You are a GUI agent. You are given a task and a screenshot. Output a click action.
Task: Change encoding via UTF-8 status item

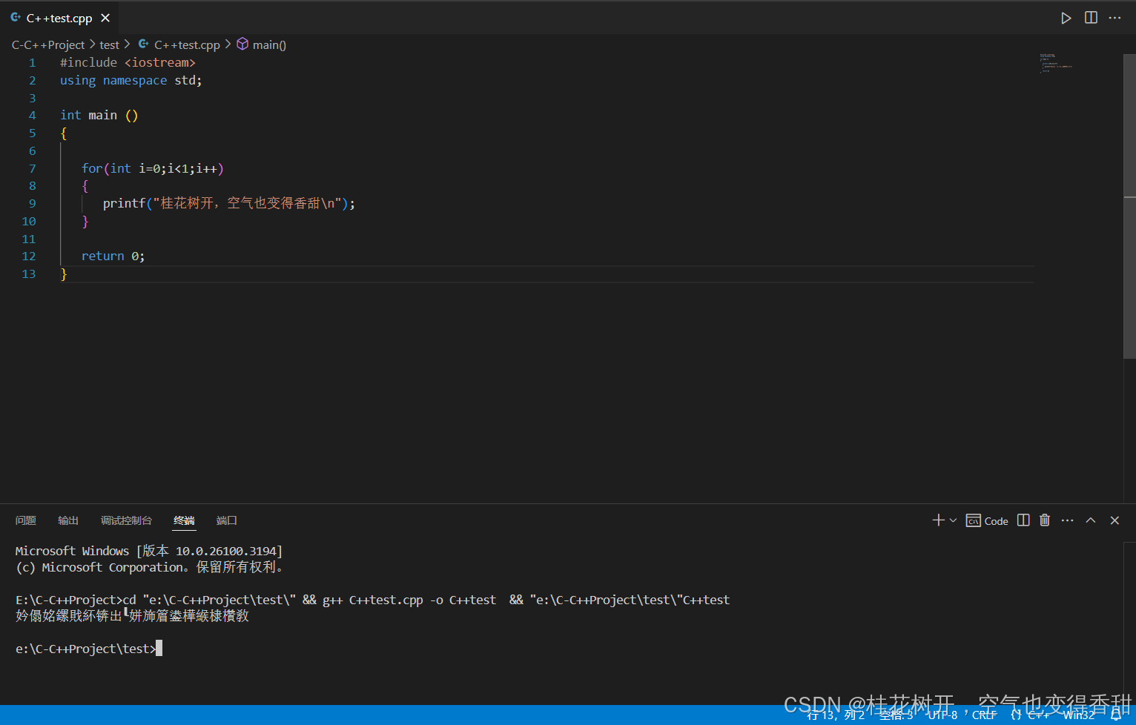(942, 715)
